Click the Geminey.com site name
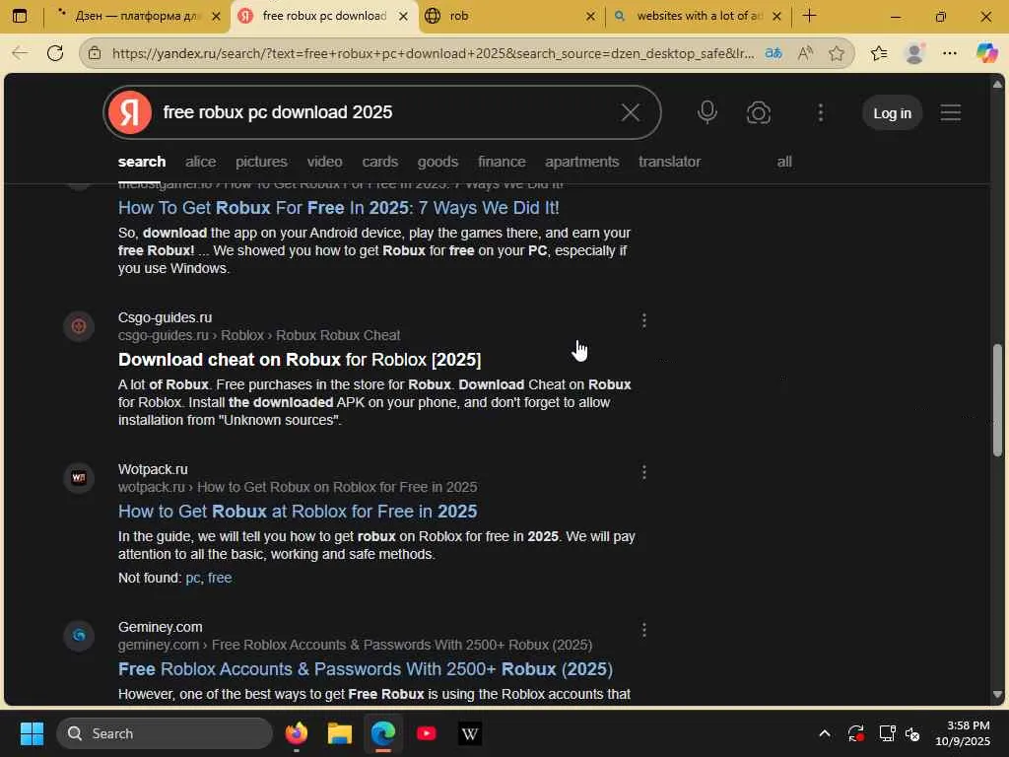The image size is (1009, 757). 161,627
